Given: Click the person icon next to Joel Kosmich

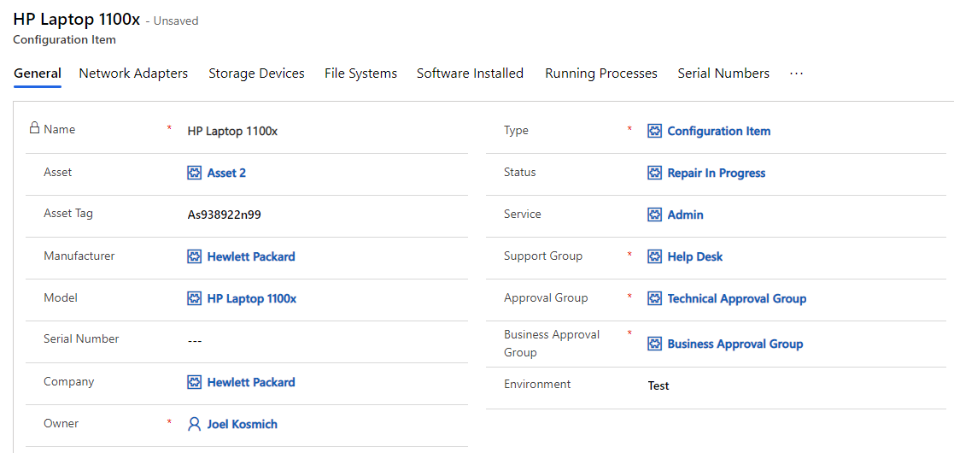Looking at the screenshot, I should pyautogui.click(x=194, y=425).
